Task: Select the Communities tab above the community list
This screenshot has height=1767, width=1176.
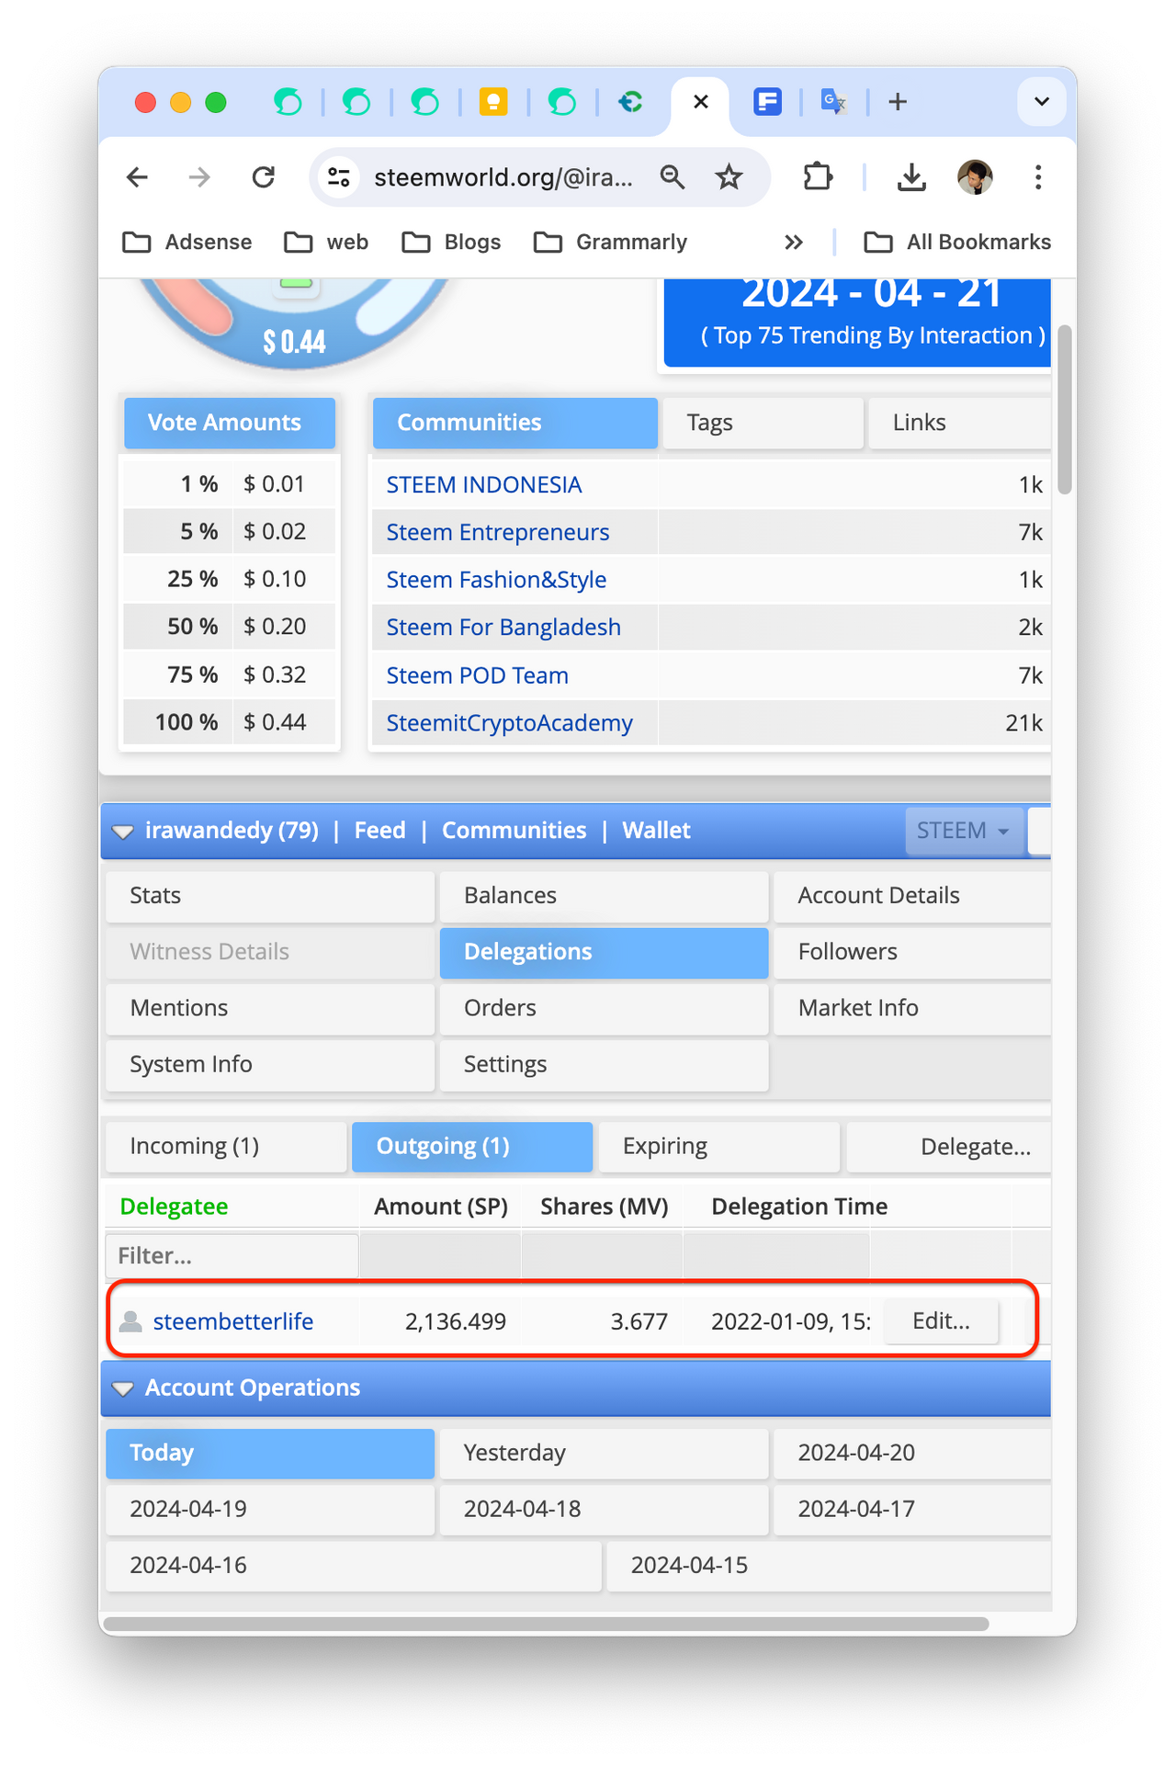Action: [515, 423]
